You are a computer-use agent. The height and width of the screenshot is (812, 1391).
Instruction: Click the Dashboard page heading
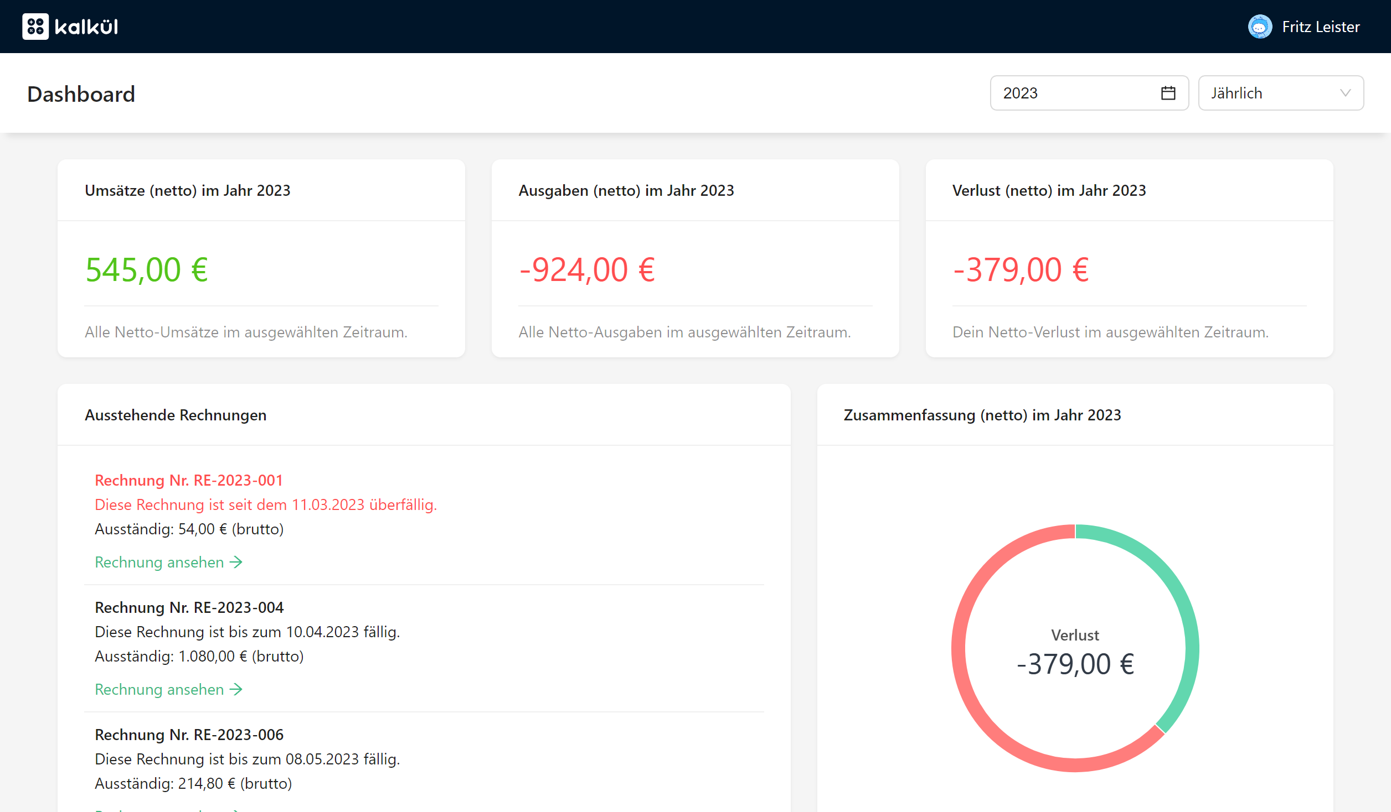click(x=81, y=94)
